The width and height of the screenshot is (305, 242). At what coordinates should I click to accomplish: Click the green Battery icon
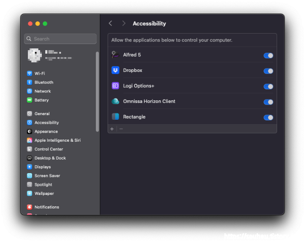point(29,100)
